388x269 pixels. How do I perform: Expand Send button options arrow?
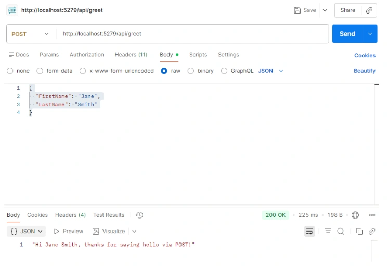[x=370, y=34]
